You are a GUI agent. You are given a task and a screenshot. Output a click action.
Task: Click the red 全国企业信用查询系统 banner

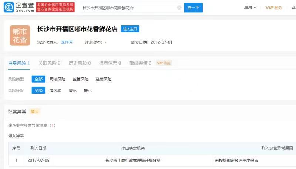click(x=55, y=7)
